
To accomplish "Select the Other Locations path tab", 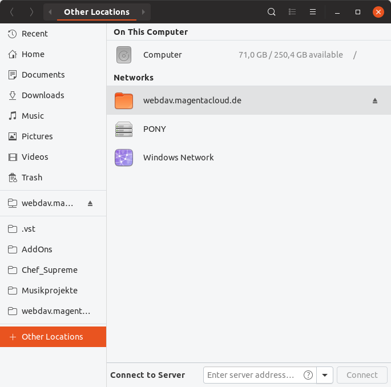I will coord(97,12).
